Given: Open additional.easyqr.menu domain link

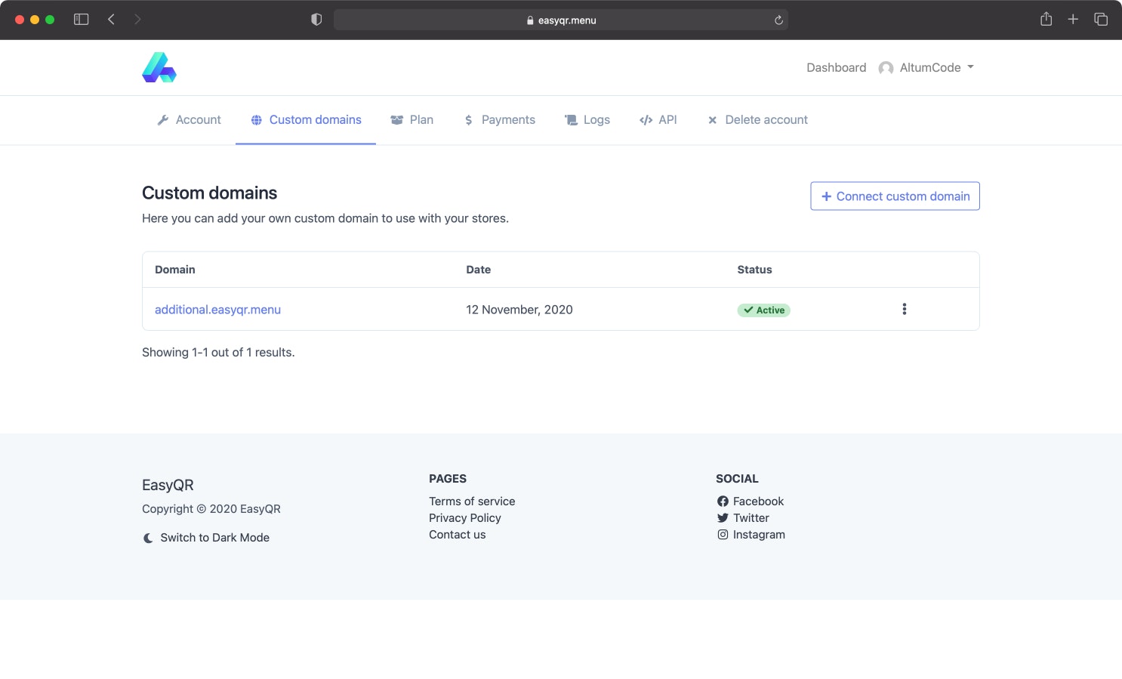Looking at the screenshot, I should click(217, 310).
